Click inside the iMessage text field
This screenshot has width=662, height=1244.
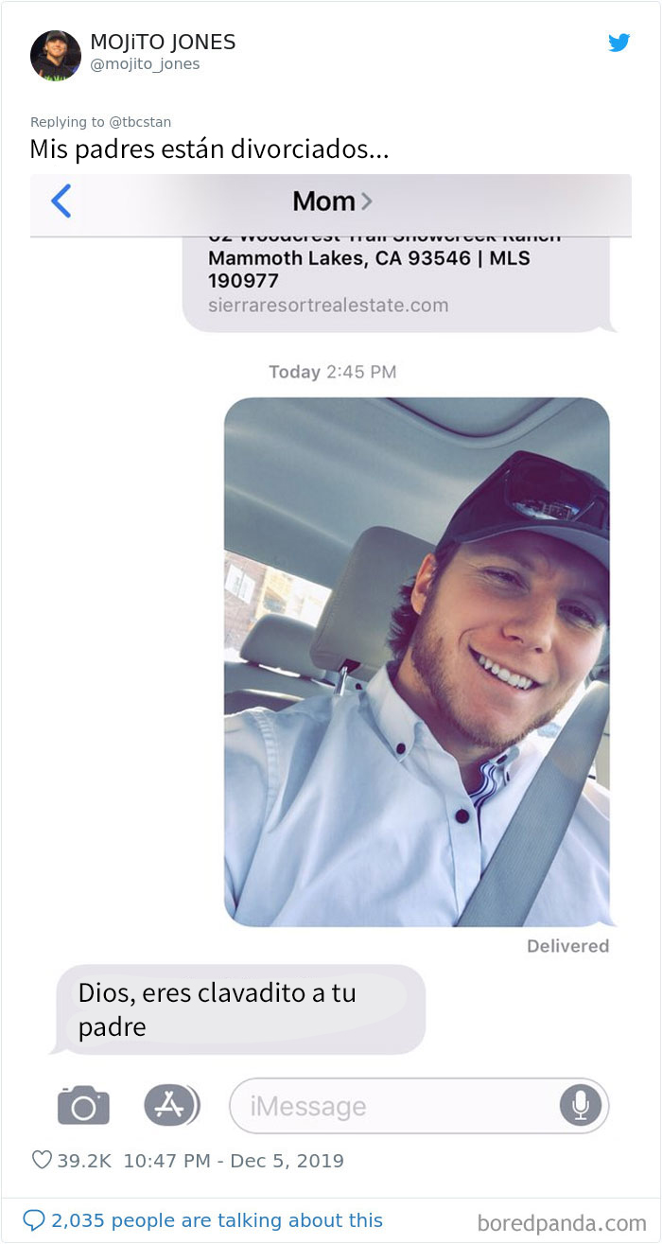point(419,1105)
